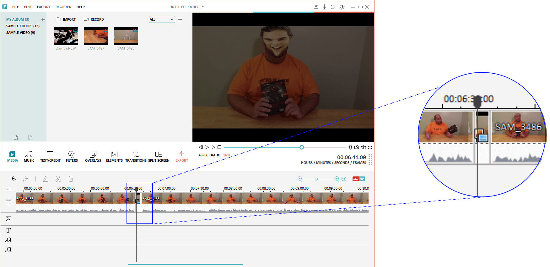Open the Transitions panel
Viewport: 550px width, 267px height.
[x=136, y=156]
